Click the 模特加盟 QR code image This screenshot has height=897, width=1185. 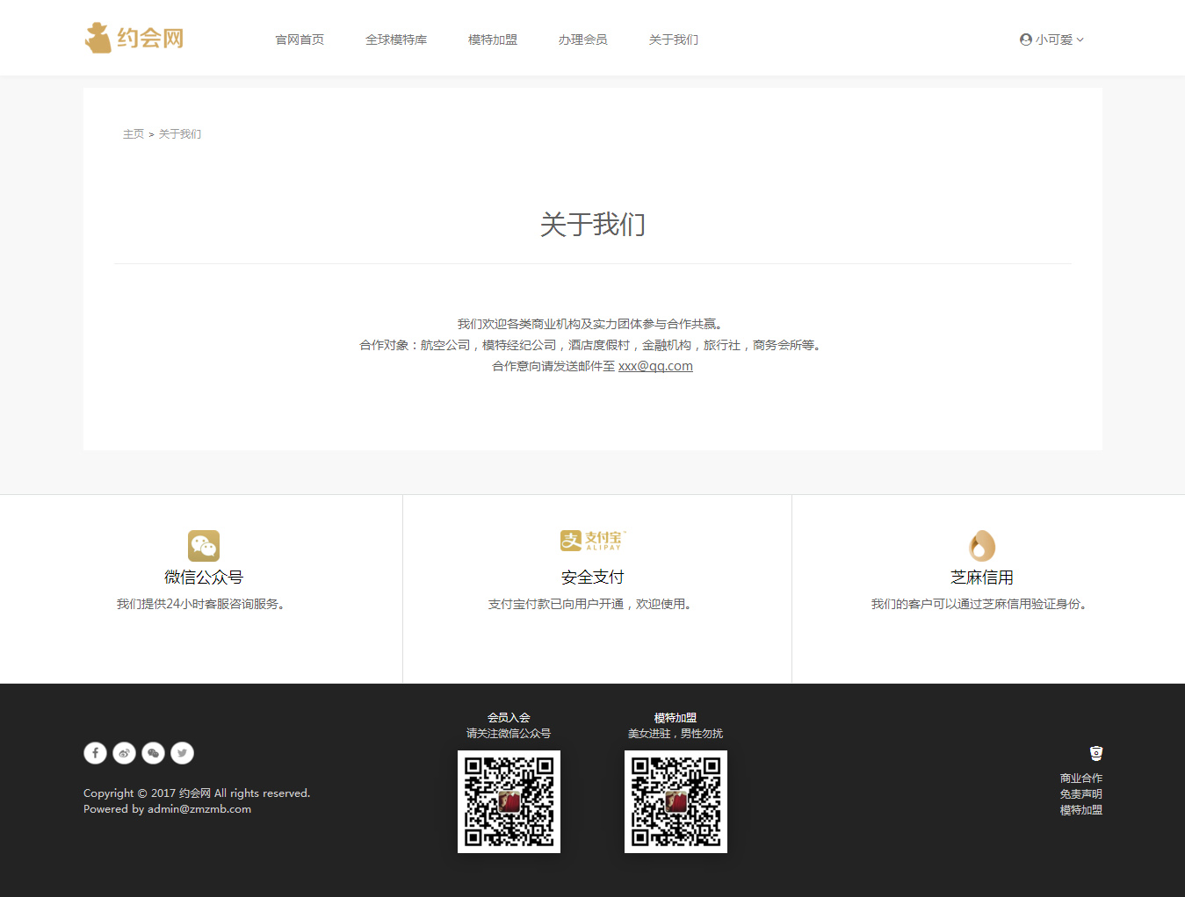(676, 801)
